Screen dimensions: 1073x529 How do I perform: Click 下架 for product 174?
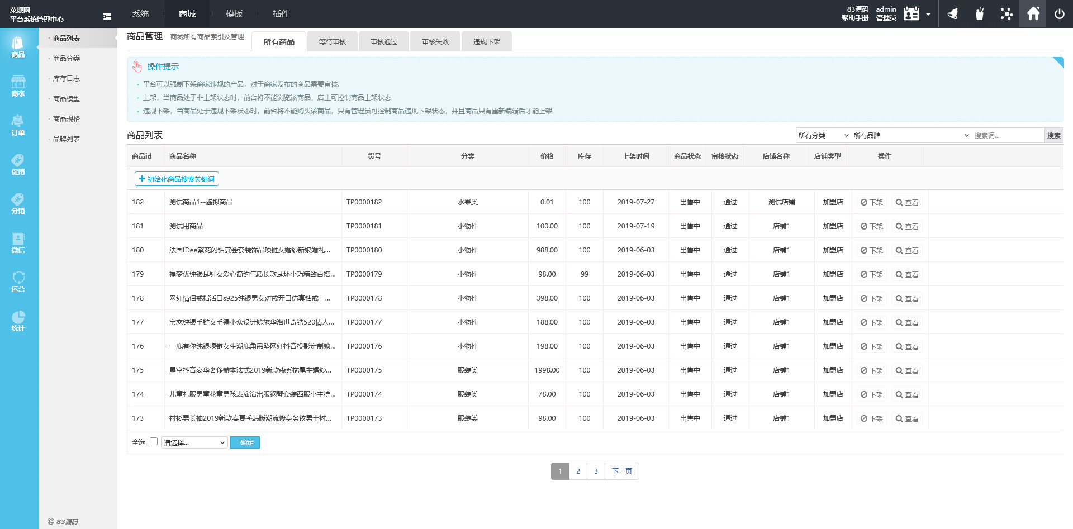coord(872,394)
